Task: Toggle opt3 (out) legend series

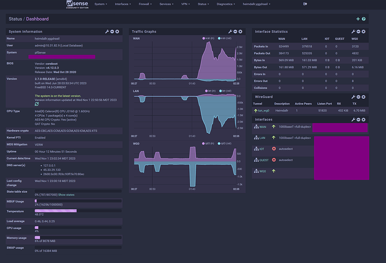Action: (225, 144)
